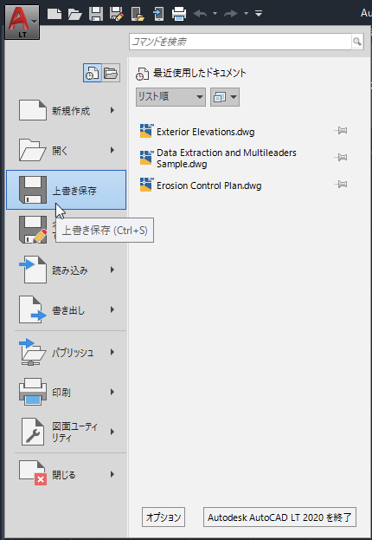Open the thumbnail size display dropdown
The image size is (372, 540).
pyautogui.click(x=225, y=97)
